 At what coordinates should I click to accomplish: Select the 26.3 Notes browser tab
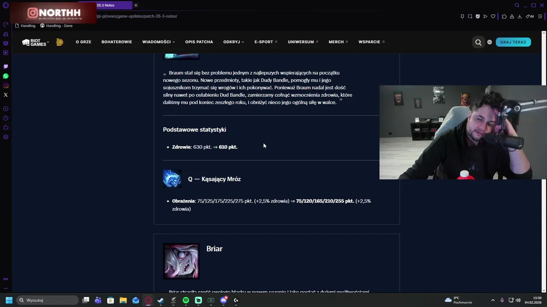105,5
